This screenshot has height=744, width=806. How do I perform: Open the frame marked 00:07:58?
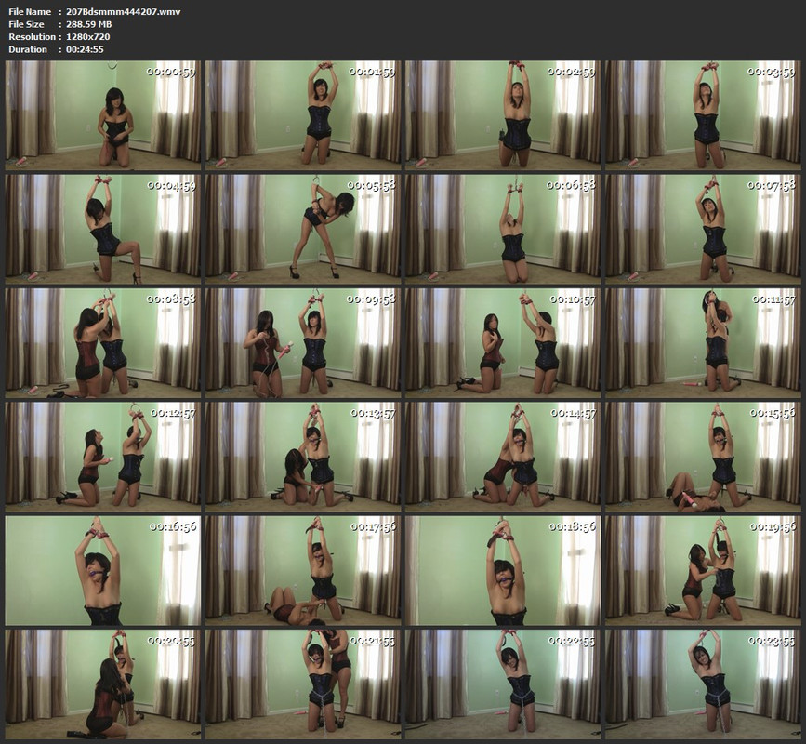pos(703,229)
